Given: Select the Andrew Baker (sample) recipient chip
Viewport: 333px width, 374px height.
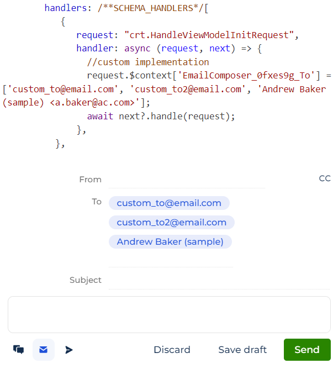Looking at the screenshot, I should tap(170, 241).
